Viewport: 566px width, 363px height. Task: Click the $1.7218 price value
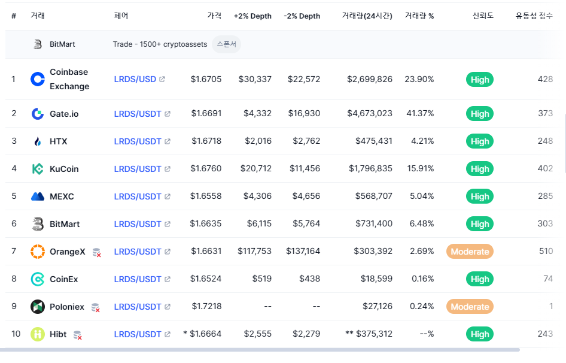point(206,306)
